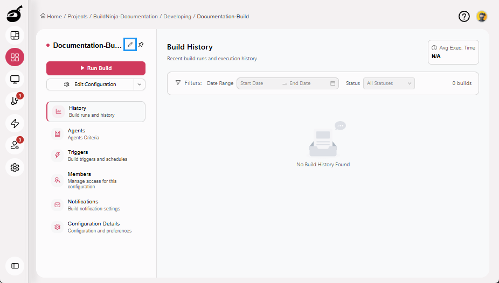Go to Developing breadcrumb link
This screenshot has height=283, width=499.
tap(177, 17)
